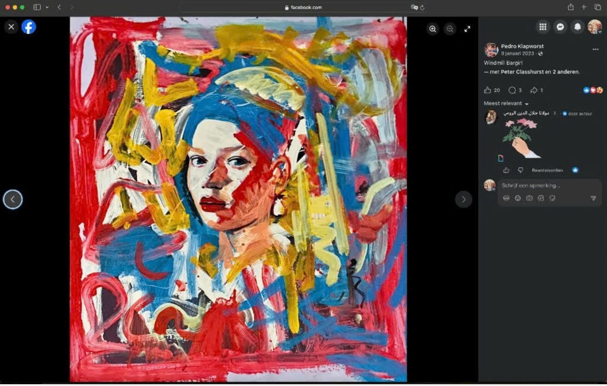Open Messenger chats
This screenshot has height=386, width=607.
(560, 27)
